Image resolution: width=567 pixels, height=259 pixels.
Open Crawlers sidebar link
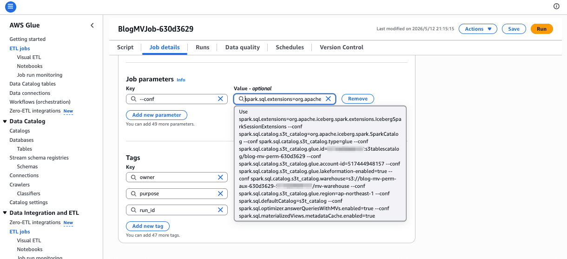click(x=20, y=185)
